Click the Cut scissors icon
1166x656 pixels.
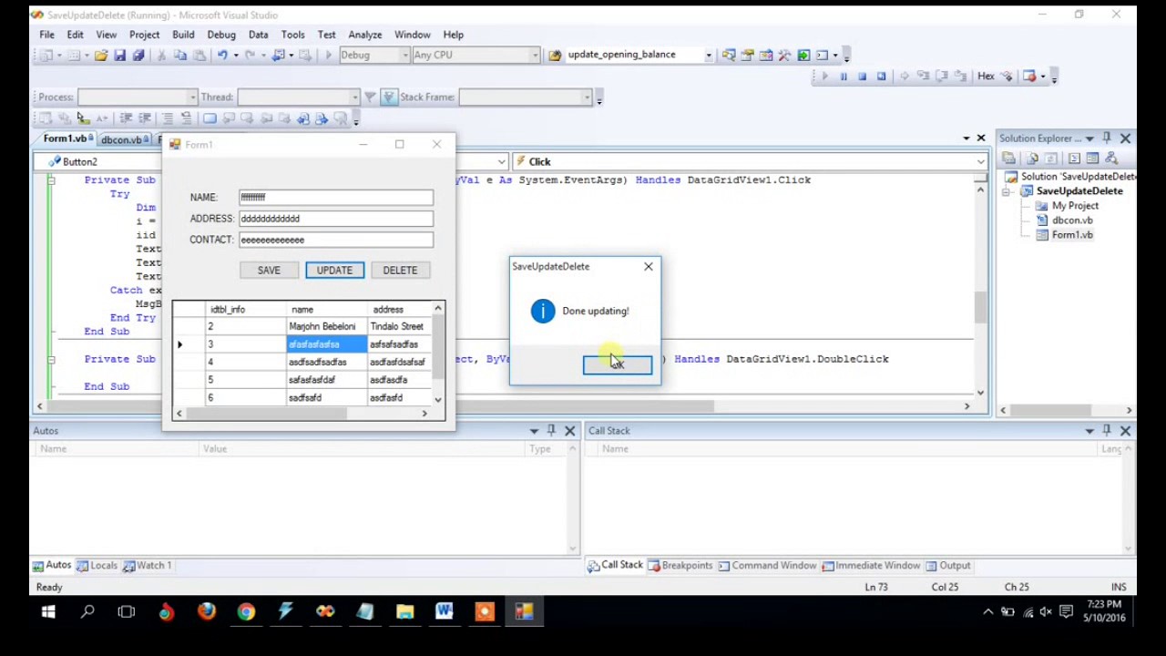pos(162,55)
